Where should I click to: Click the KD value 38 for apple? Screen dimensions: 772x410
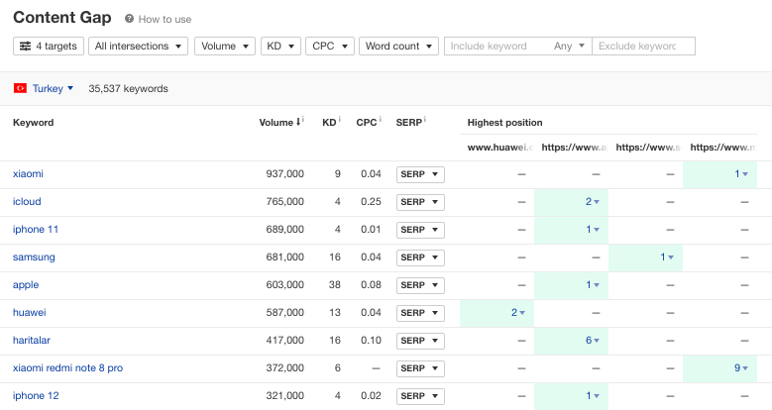(335, 285)
